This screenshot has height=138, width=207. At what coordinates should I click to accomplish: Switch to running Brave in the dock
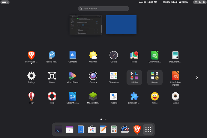click(x=137, y=129)
